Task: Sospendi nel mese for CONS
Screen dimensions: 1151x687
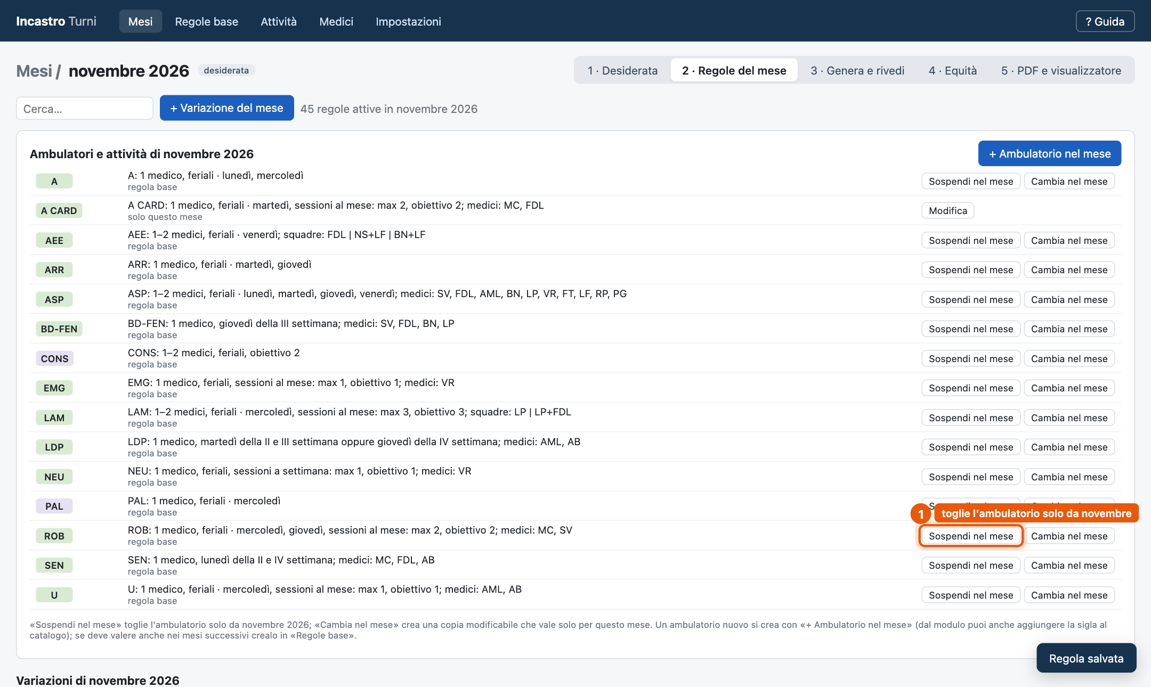Action: coord(971,358)
